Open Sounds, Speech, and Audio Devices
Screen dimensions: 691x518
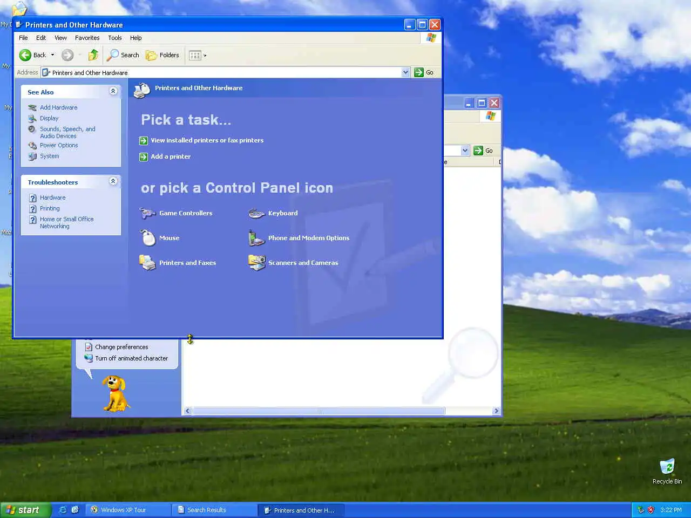67,132
